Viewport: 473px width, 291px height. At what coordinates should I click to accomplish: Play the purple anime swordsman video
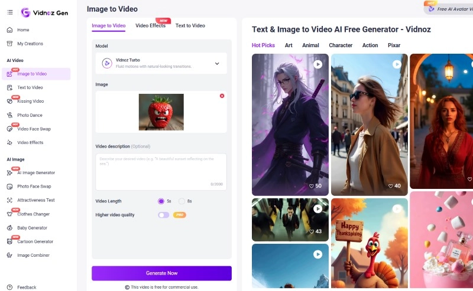[318, 64]
